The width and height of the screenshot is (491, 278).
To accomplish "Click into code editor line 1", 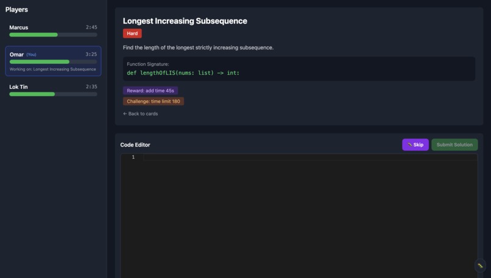I will coord(310,157).
